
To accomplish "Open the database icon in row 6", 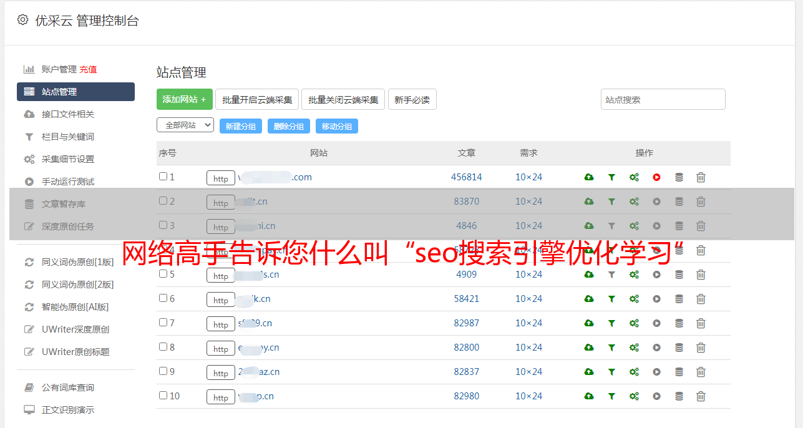I will 679,299.
